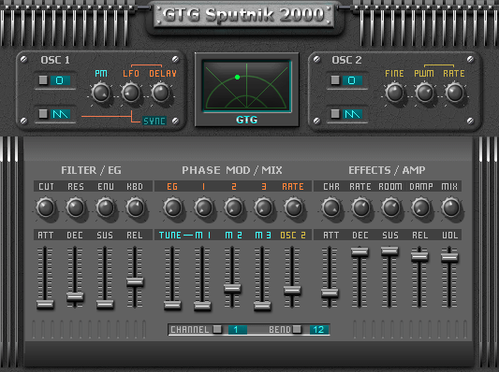Click the MIDI channel value 1
The height and width of the screenshot is (372, 499).
pyautogui.click(x=238, y=330)
